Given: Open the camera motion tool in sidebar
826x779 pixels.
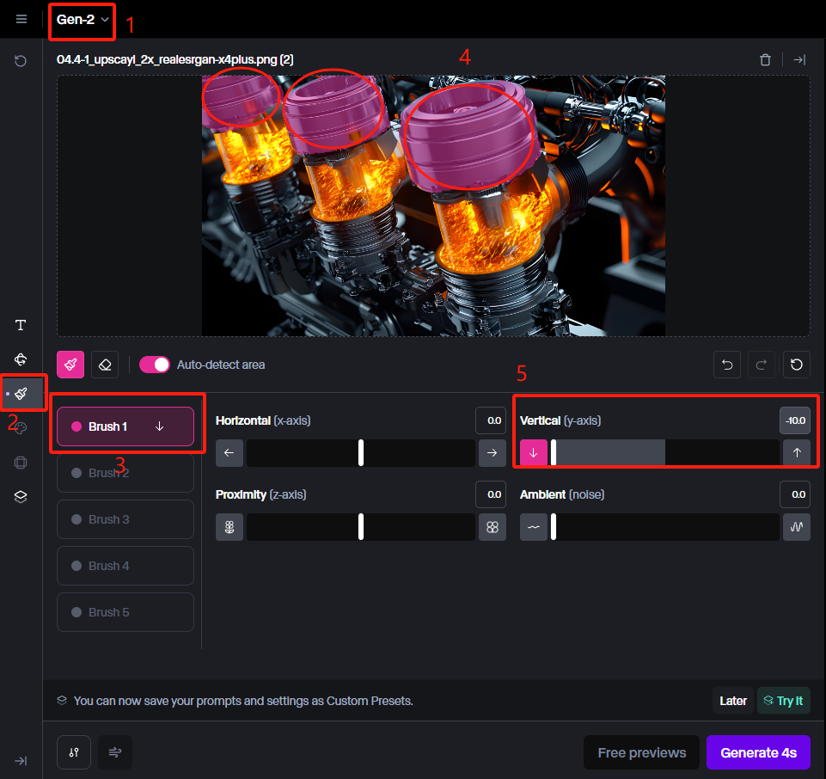Looking at the screenshot, I should pyautogui.click(x=21, y=359).
